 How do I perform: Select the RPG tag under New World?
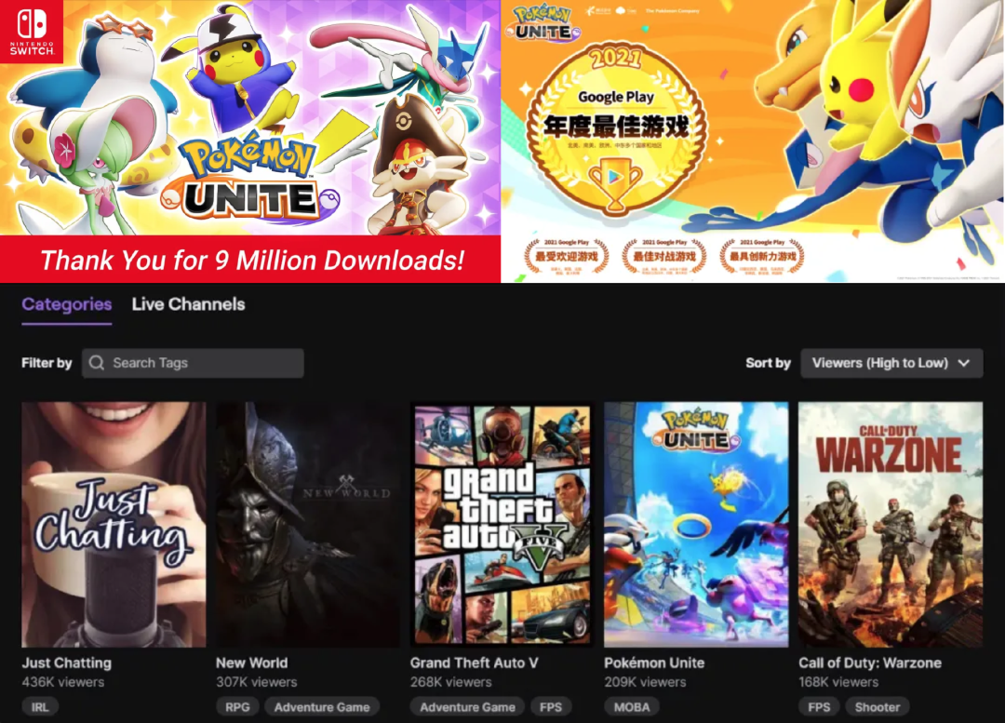tap(237, 707)
